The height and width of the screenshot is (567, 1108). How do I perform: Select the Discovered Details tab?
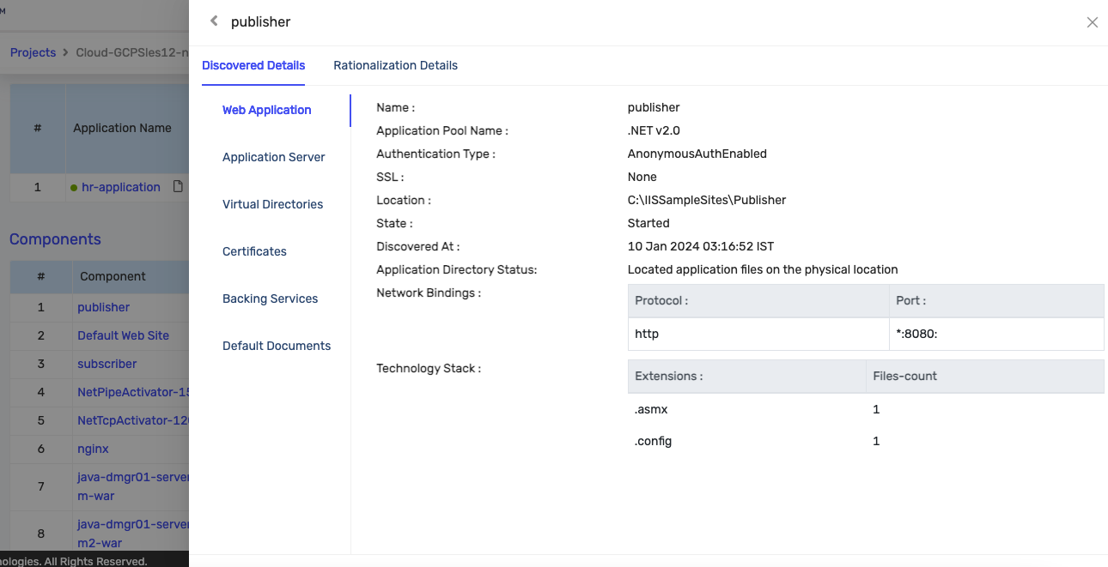click(253, 65)
